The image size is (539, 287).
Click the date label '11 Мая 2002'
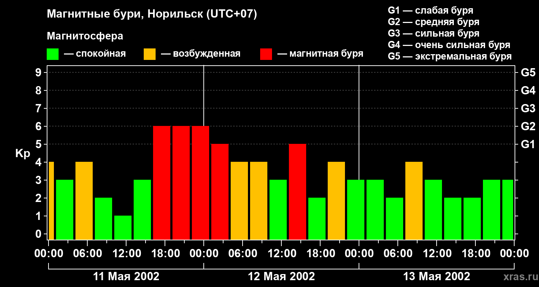click(x=126, y=276)
